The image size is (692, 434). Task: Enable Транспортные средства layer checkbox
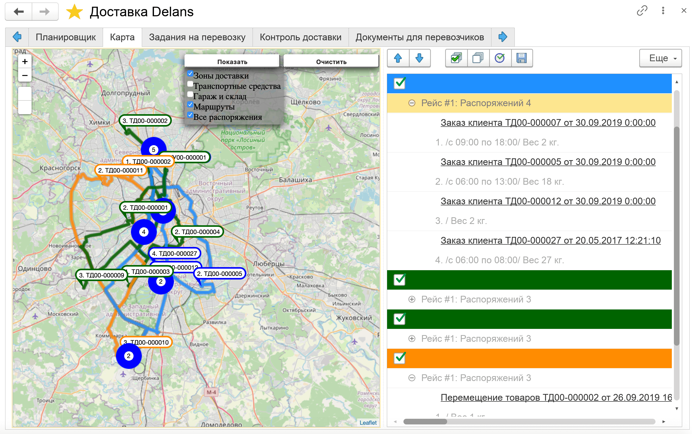coord(190,84)
